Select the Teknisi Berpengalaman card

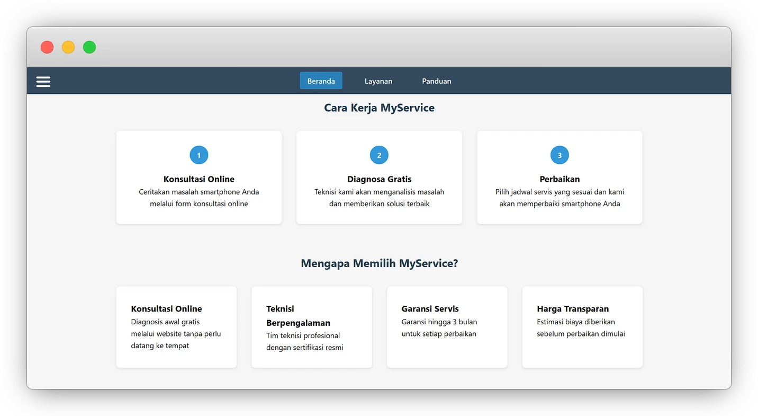coord(312,326)
